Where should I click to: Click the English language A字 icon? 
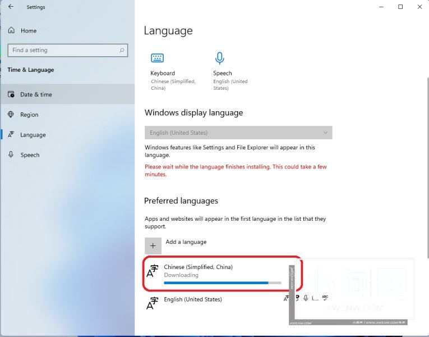153,303
